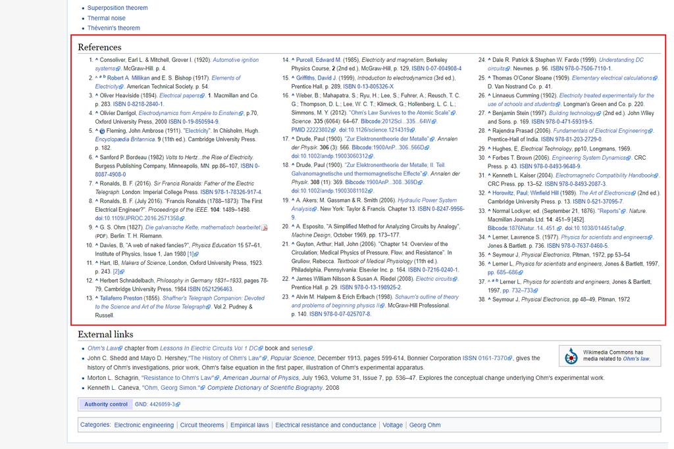674x449 pixels.
Task: Click ISBN 0-13-805326-X
Action: pos(368,86)
